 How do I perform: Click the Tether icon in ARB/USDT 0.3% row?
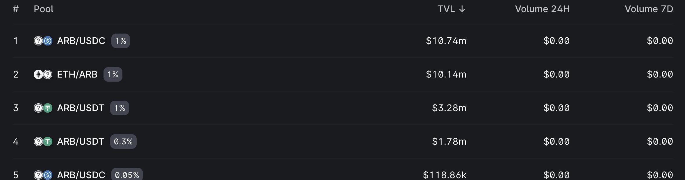(48, 142)
